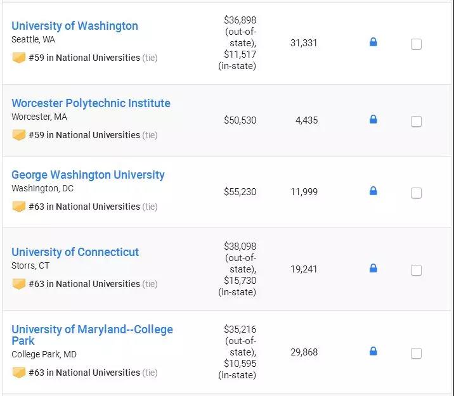Open Worcester Polytechnic Institute school page
Viewport: 454px width, 396px height.
[x=91, y=103]
